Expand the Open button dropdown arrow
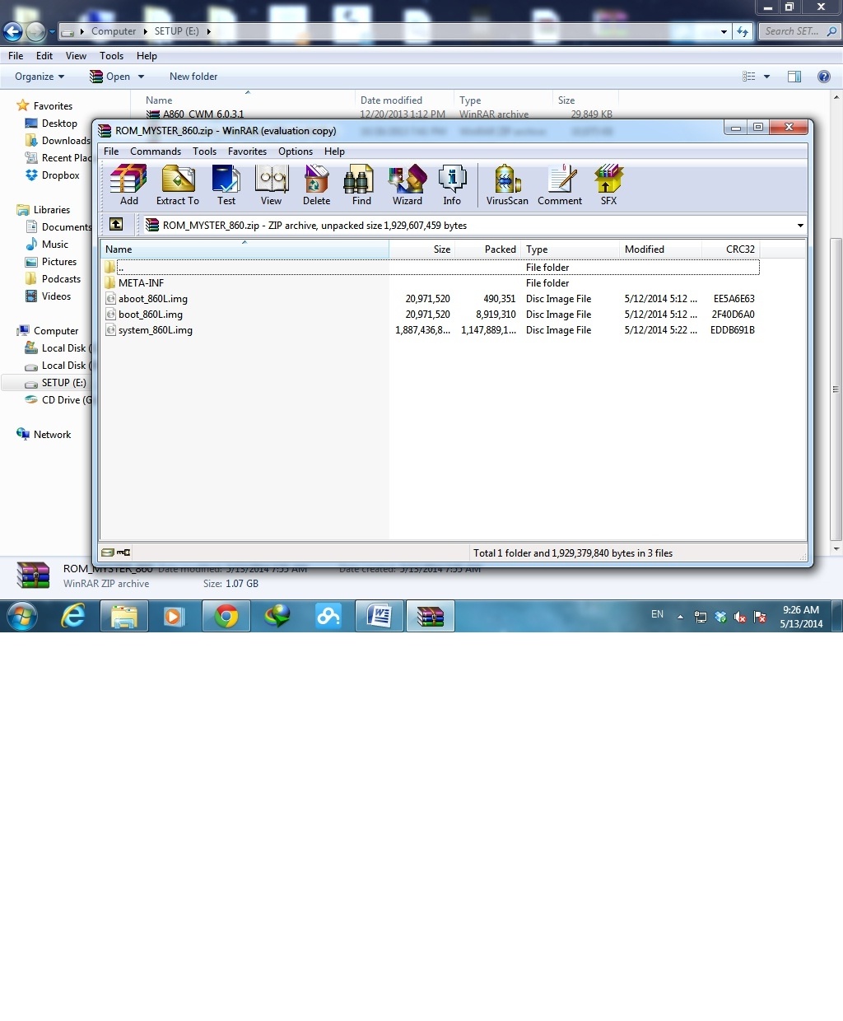The width and height of the screenshot is (843, 1021). [141, 77]
